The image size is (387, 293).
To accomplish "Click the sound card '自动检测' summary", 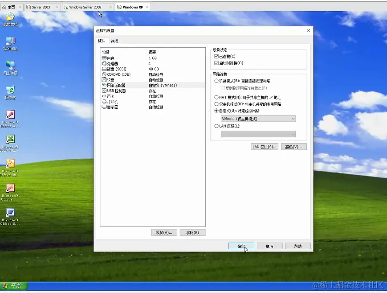I will pyautogui.click(x=156, y=96).
